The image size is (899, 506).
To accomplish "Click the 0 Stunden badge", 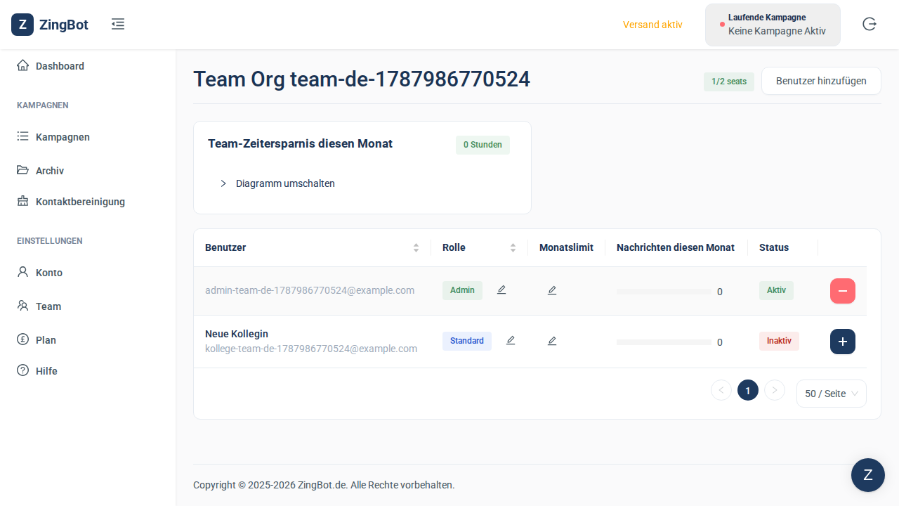I will (x=483, y=145).
